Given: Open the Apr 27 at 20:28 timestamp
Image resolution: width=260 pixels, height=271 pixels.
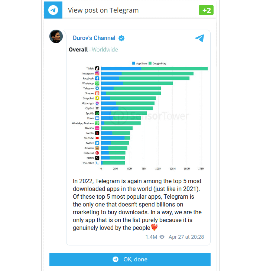Looking at the screenshot, I should click(186, 237).
